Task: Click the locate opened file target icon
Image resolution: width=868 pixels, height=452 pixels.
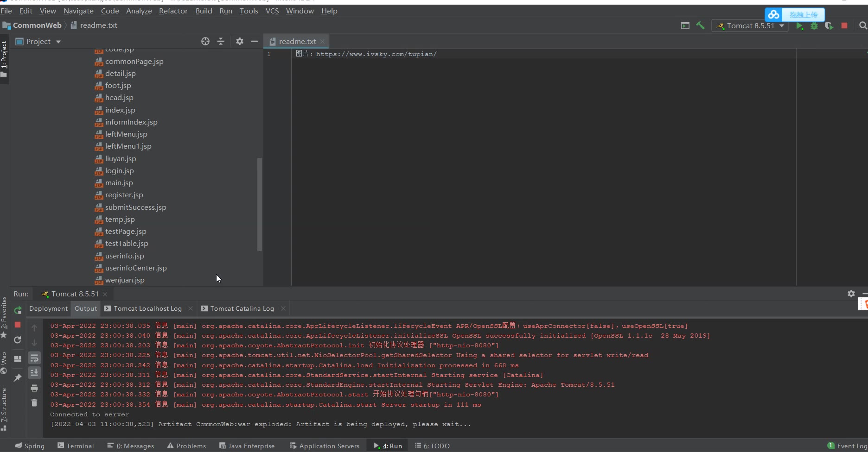Action: [x=205, y=42]
